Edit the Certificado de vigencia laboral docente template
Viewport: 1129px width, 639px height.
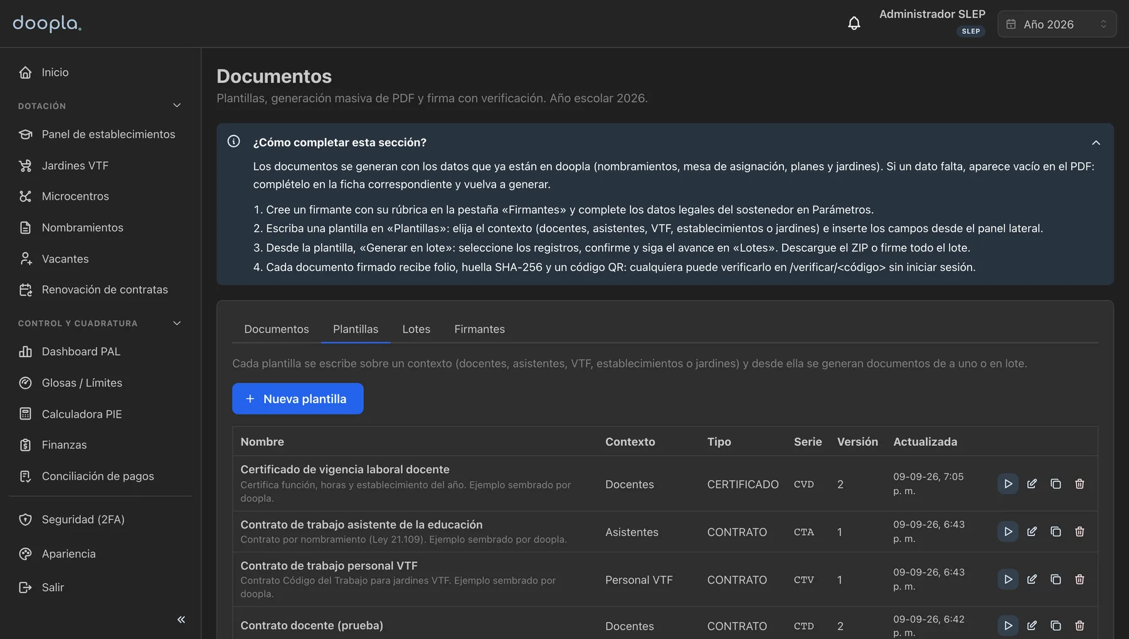[1032, 484]
